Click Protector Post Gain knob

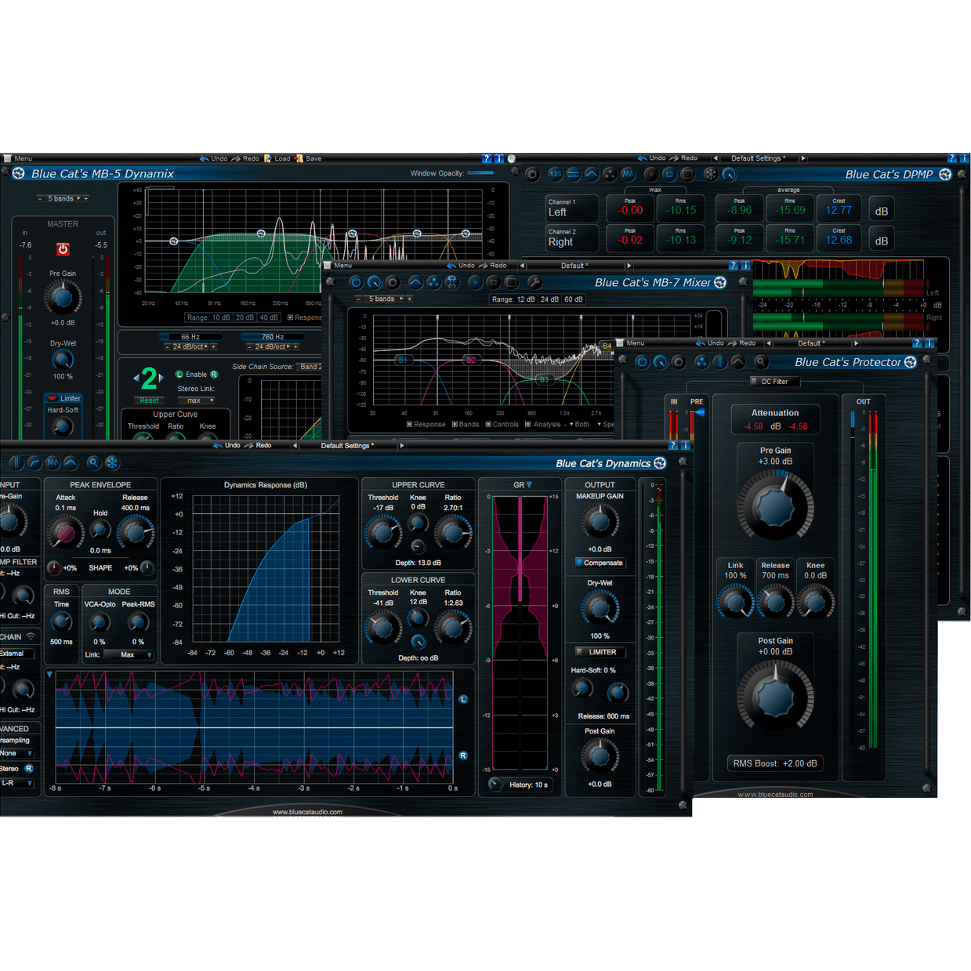click(774, 697)
